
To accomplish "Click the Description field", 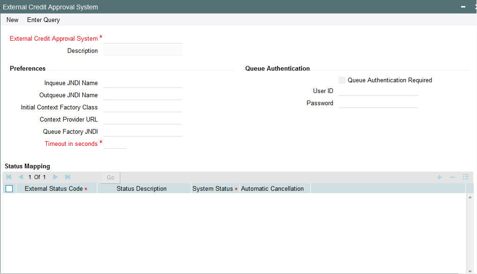I will pos(143,50).
